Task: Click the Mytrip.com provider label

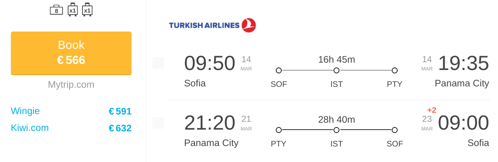Action: coord(71,85)
